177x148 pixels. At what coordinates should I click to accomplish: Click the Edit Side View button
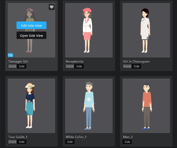pos(31,25)
